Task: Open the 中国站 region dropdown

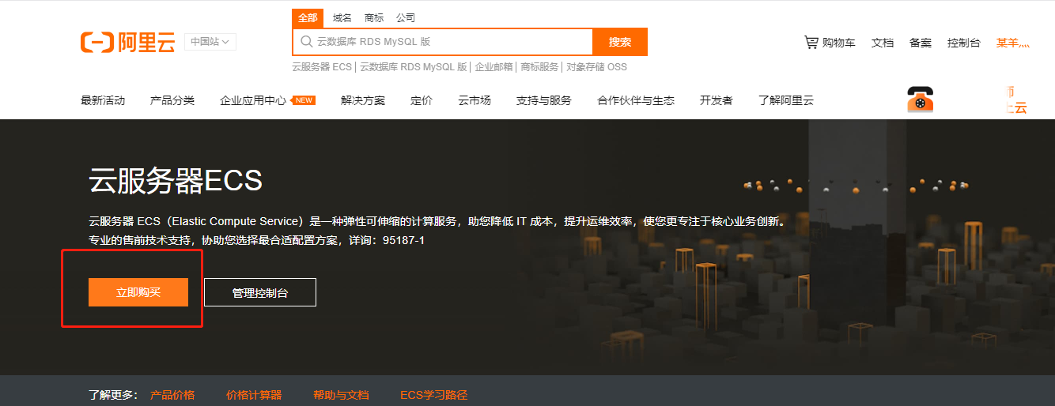Action: tap(210, 42)
